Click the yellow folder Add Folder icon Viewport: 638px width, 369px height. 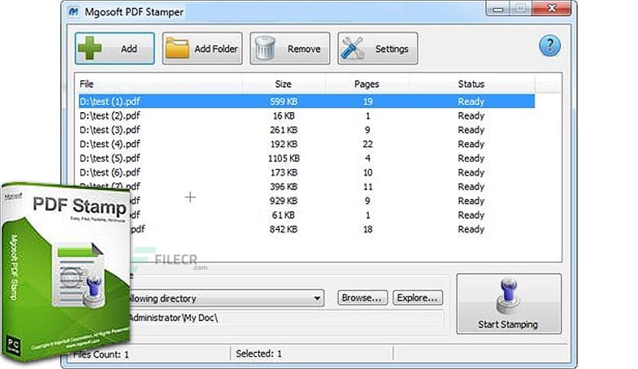177,48
